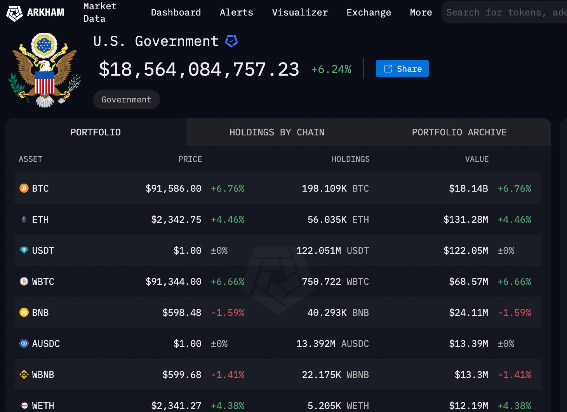Image resolution: width=567 pixels, height=412 pixels.
Task: Click USDT holdings 122.051M USDT
Action: (333, 251)
